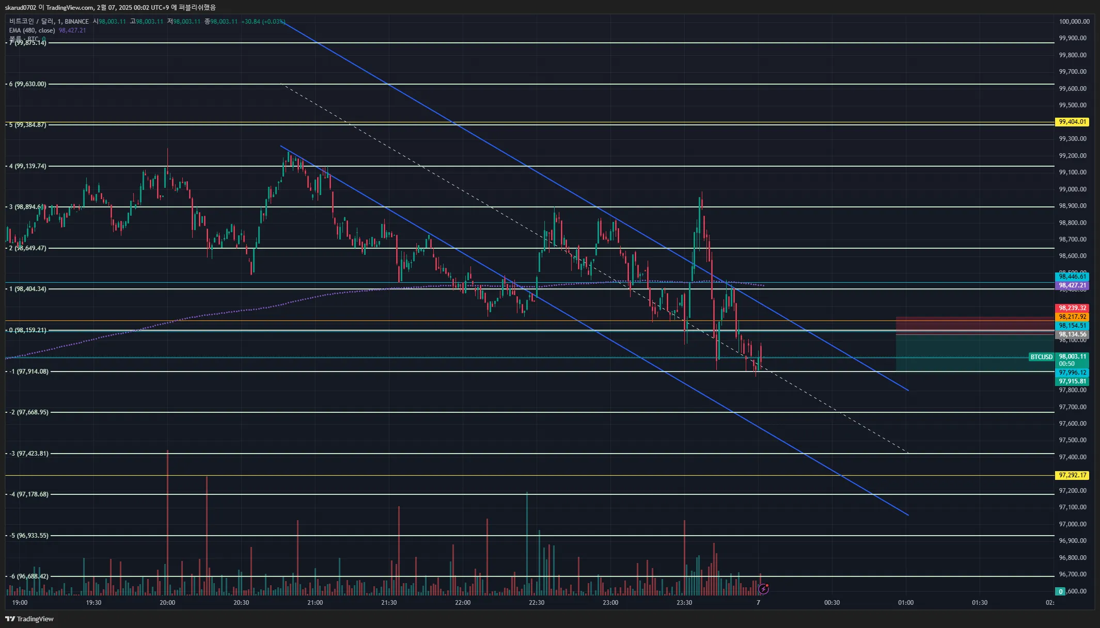
Task: Click the 21:00 time axis label
Action: click(x=315, y=603)
